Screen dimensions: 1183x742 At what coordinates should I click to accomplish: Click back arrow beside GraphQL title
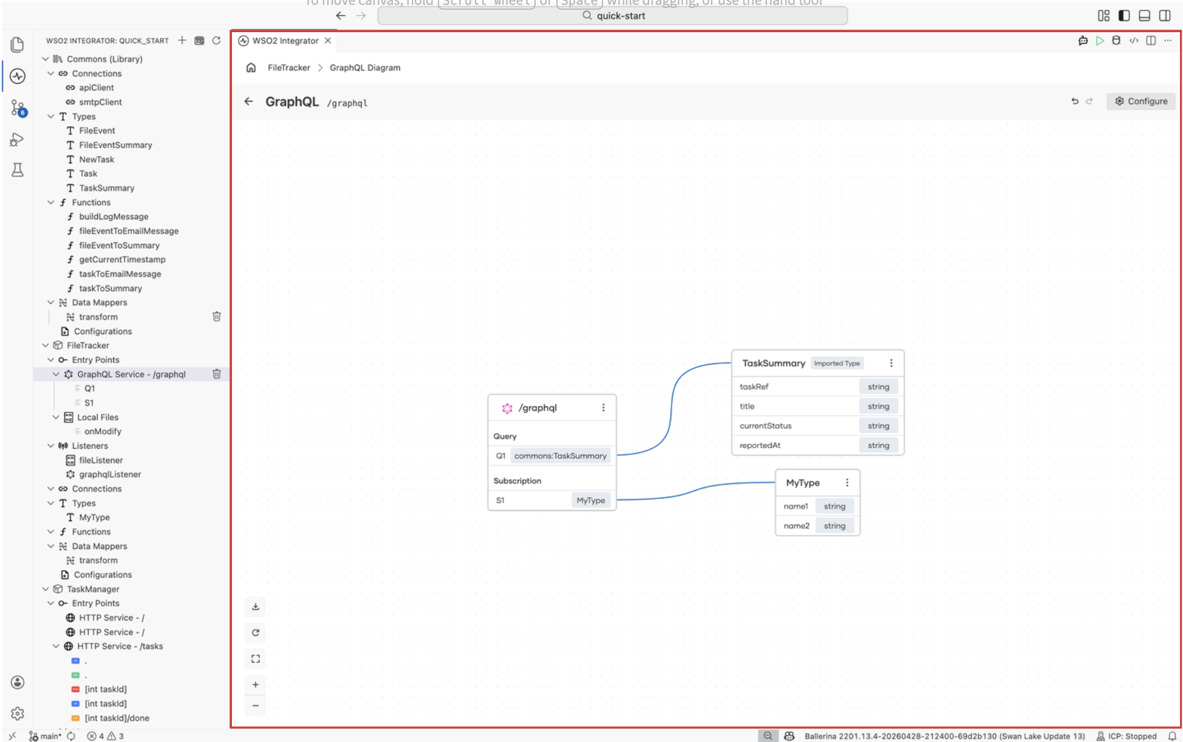pyautogui.click(x=248, y=101)
